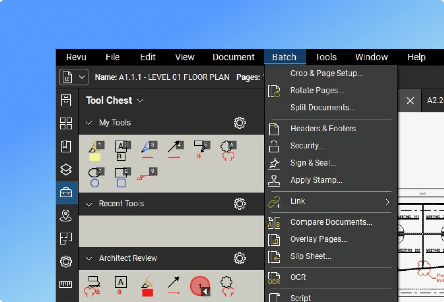Open the Tool Chest dropdown arrow

point(140,101)
